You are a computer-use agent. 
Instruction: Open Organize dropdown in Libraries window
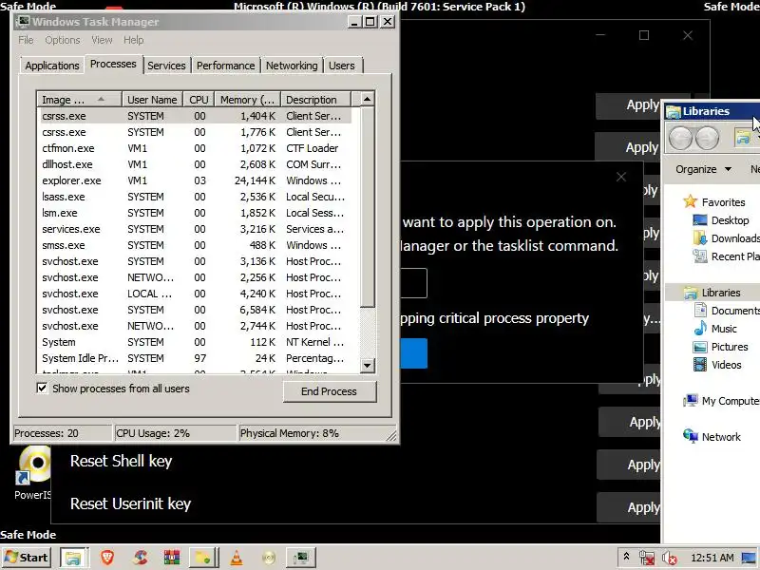point(703,169)
